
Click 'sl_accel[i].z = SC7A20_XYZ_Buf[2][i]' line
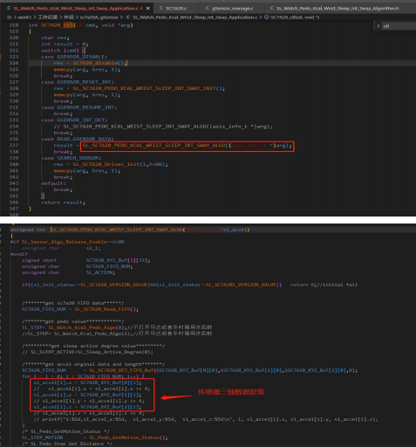87,407
